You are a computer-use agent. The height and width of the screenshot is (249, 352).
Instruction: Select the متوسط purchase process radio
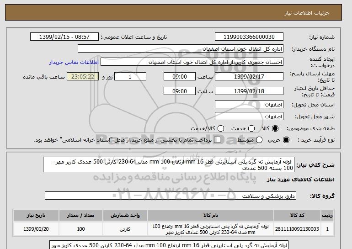tap(259, 140)
